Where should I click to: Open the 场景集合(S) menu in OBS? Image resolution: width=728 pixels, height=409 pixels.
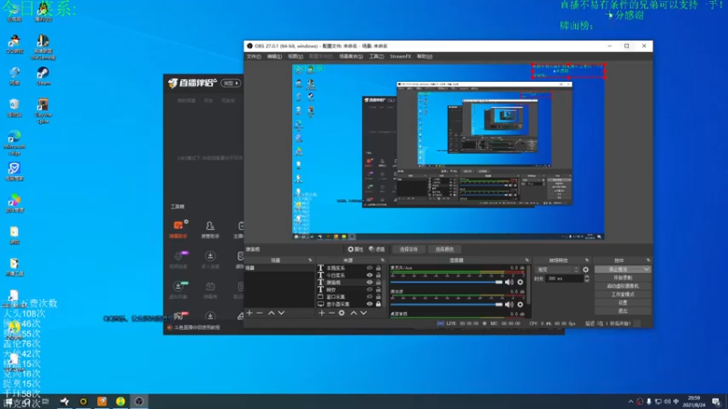click(x=351, y=56)
